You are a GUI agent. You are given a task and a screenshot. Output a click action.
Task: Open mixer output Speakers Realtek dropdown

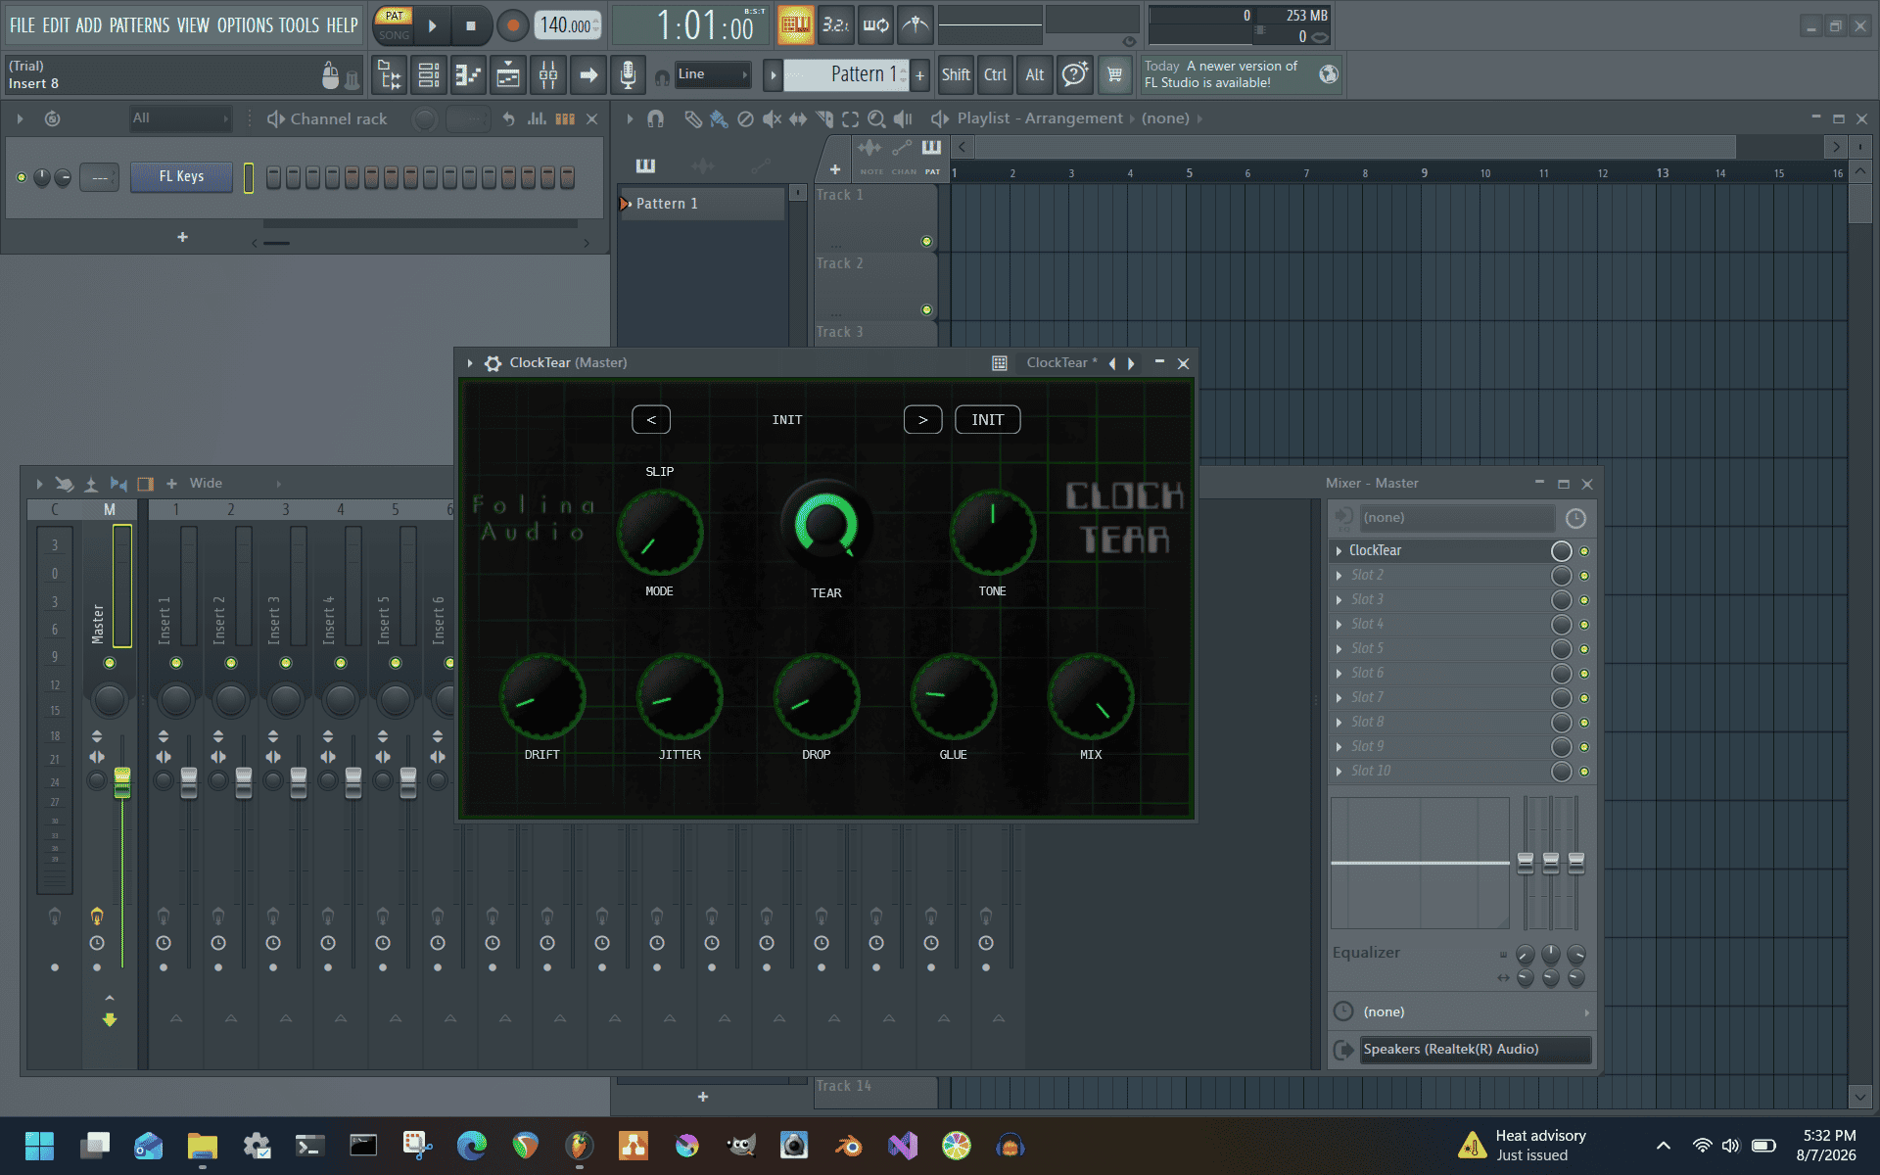[1475, 1050]
